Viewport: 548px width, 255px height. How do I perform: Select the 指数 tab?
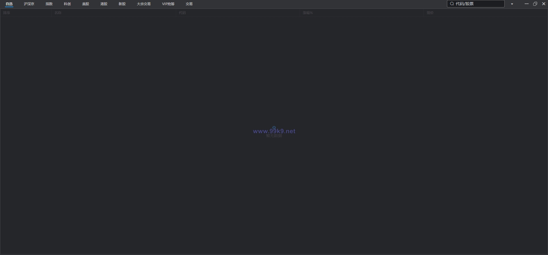(x=49, y=4)
